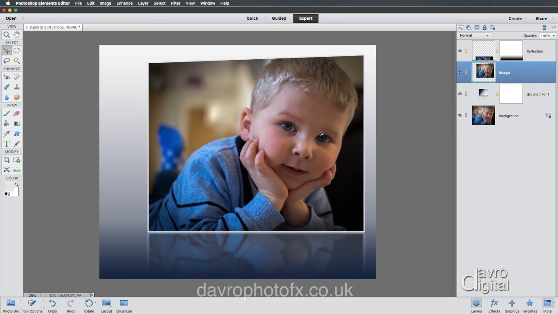The width and height of the screenshot is (558, 314).
Task: Hide the Background layer
Action: tap(459, 116)
